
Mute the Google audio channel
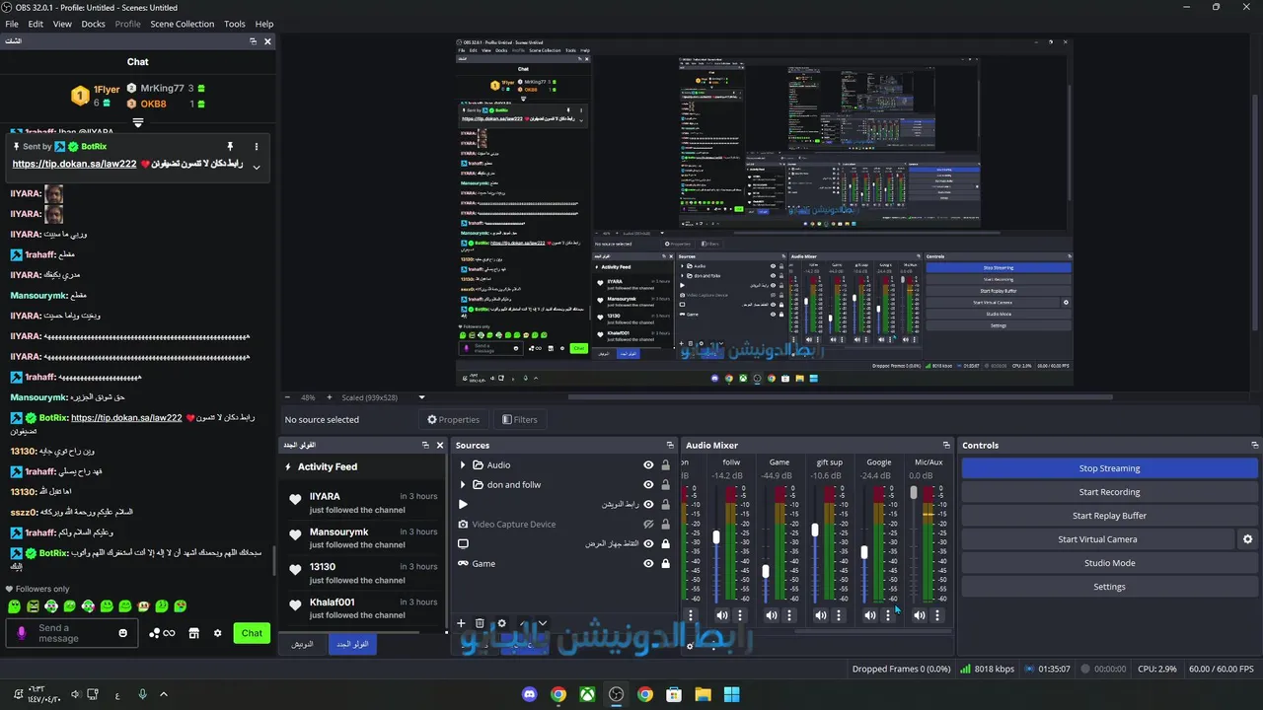[870, 615]
